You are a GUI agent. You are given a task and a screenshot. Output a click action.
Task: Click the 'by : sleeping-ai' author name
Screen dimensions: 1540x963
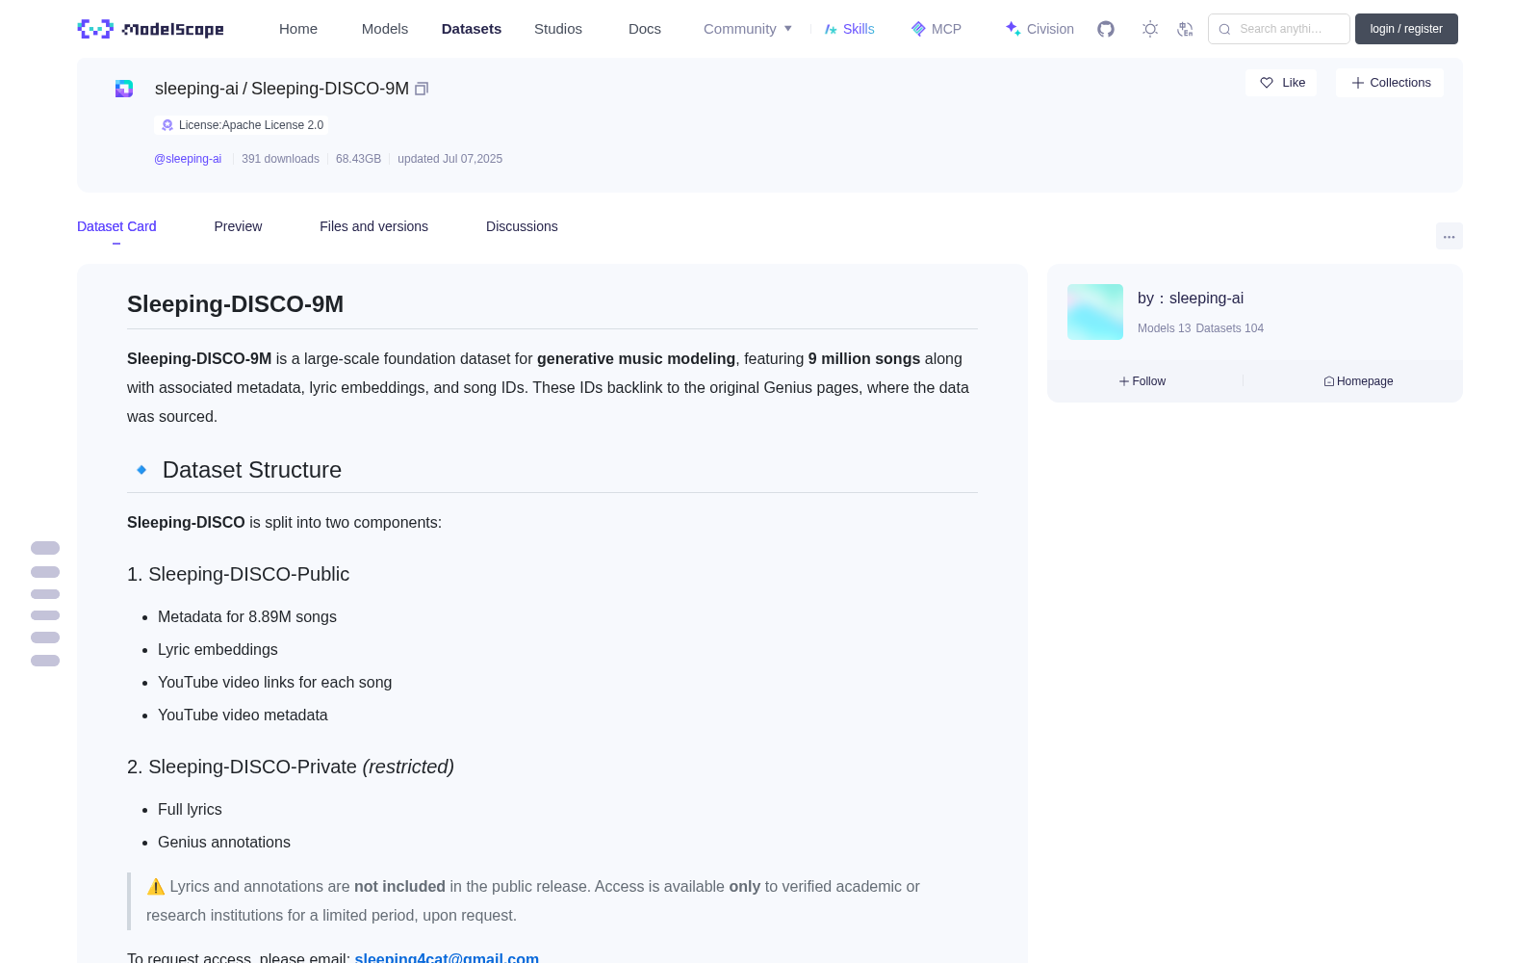coord(1191,299)
